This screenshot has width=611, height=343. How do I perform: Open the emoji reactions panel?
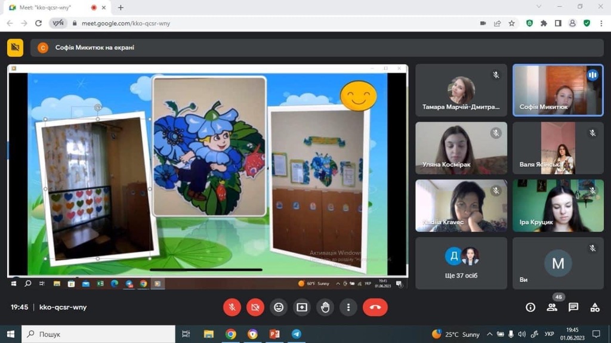pyautogui.click(x=279, y=307)
